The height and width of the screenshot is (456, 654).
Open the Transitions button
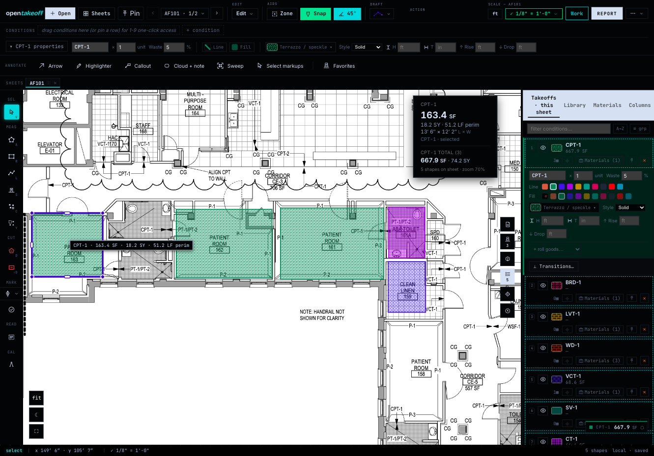tap(553, 267)
